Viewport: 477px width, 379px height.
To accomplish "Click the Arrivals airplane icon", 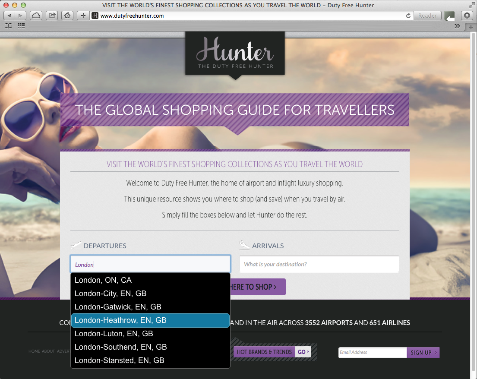I will [244, 245].
